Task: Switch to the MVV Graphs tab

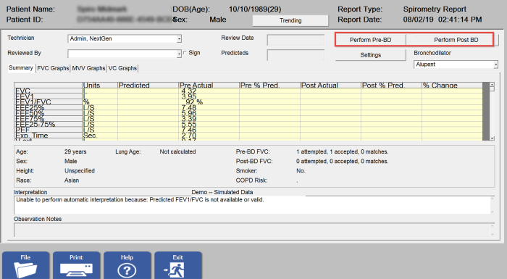Action: tap(88, 68)
